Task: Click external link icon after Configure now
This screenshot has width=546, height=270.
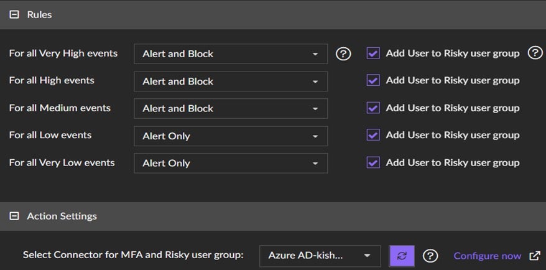Action: coord(534,256)
